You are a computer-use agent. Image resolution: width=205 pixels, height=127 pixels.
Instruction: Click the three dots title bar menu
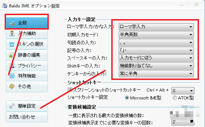click(x=181, y=5)
